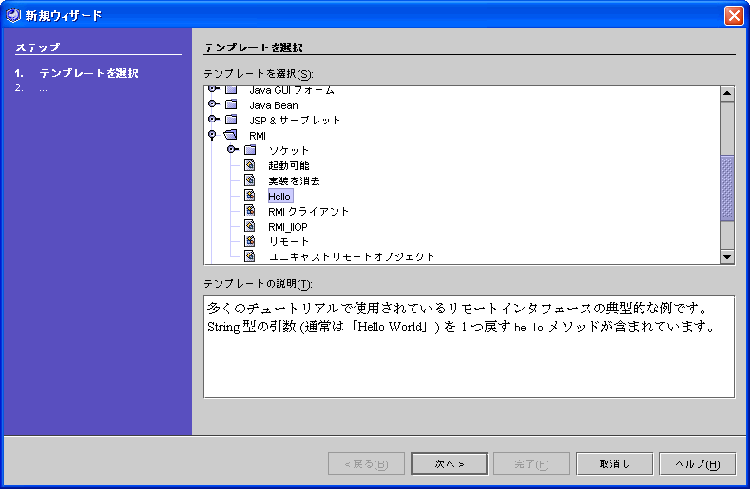Click the RMI_IIOP template icon
Screen dimensions: 750x489
pyautogui.click(x=249, y=226)
